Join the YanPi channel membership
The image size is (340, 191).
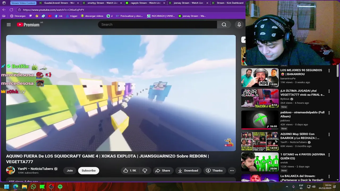pyautogui.click(x=70, y=171)
